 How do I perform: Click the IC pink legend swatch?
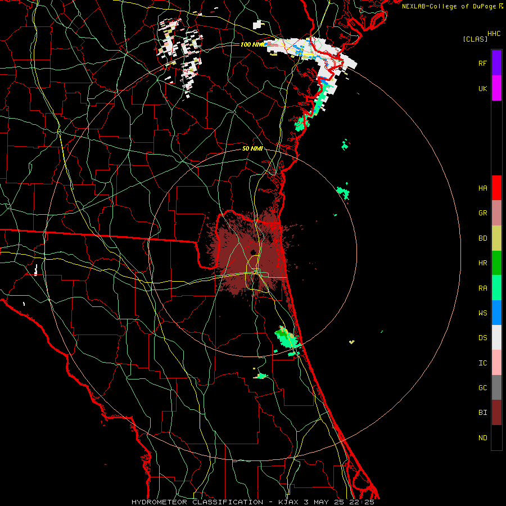496,363
